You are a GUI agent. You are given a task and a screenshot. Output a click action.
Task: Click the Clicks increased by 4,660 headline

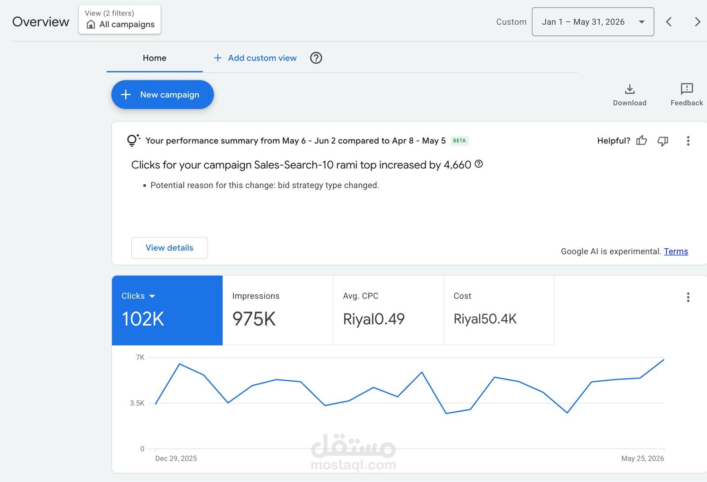(301, 165)
